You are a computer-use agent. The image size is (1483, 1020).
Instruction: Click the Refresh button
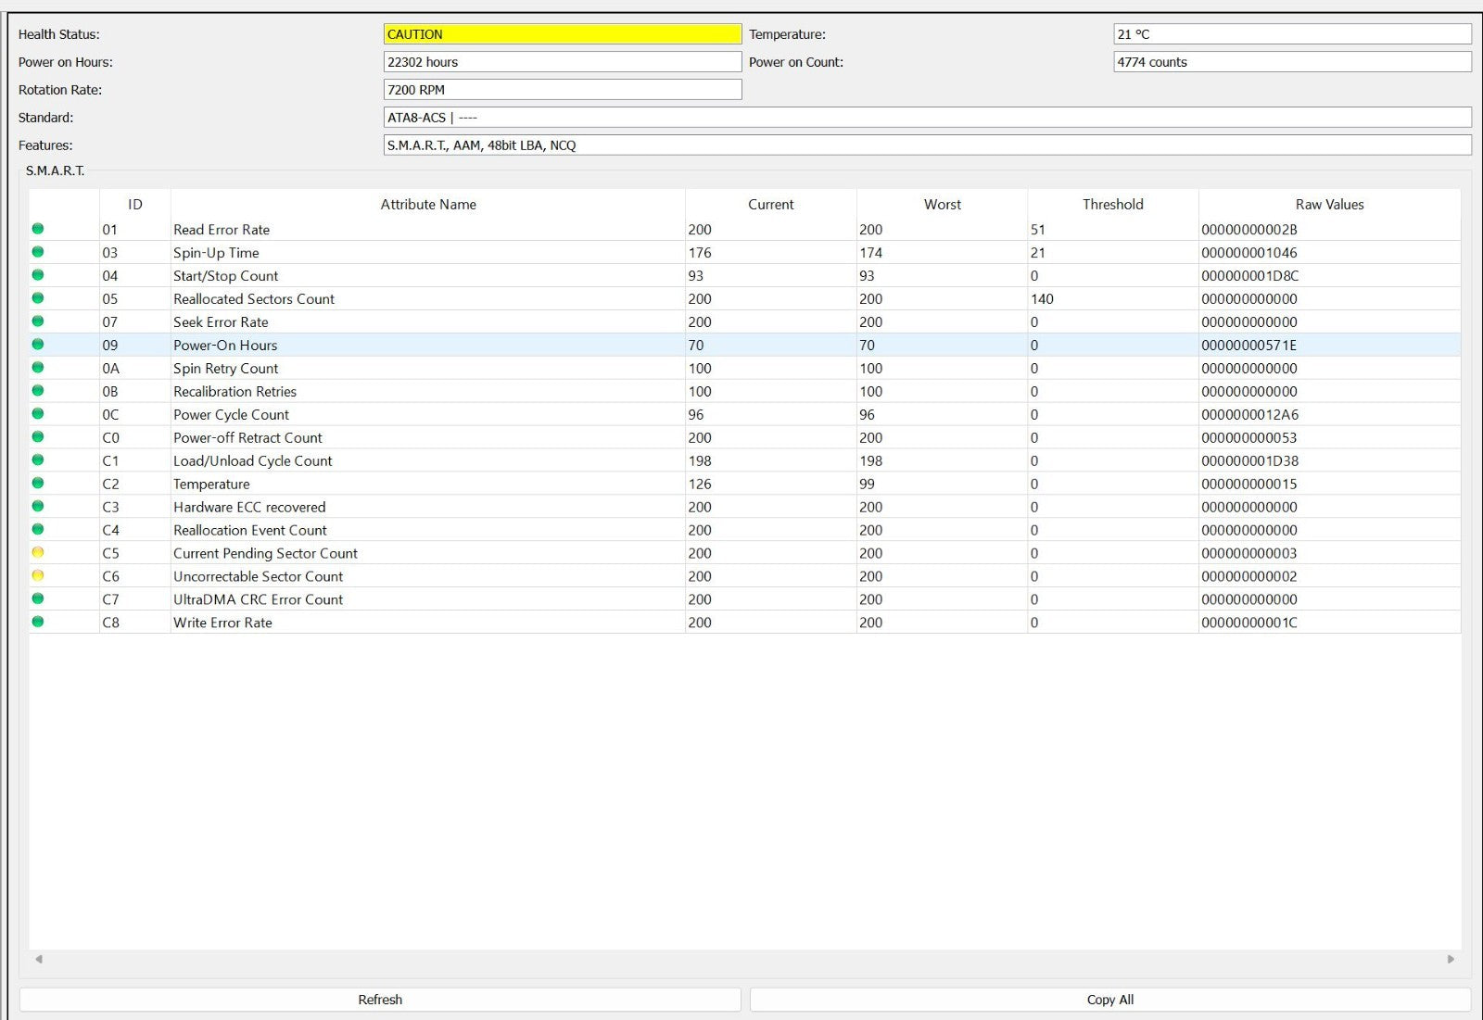(380, 1000)
